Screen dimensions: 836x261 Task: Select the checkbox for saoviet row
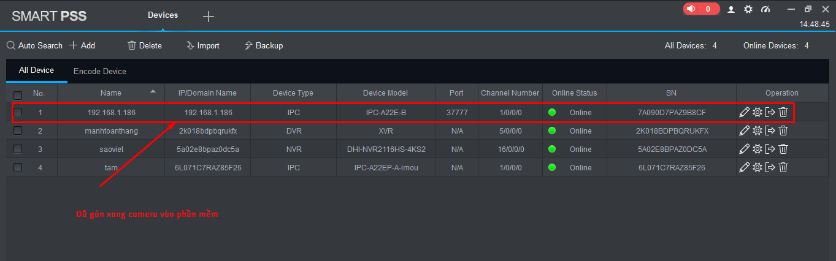(x=18, y=149)
